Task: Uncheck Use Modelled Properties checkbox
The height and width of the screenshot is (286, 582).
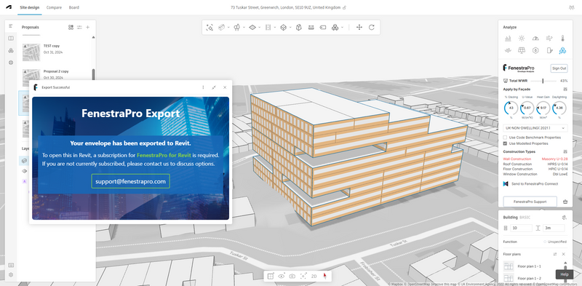Action: 505,143
